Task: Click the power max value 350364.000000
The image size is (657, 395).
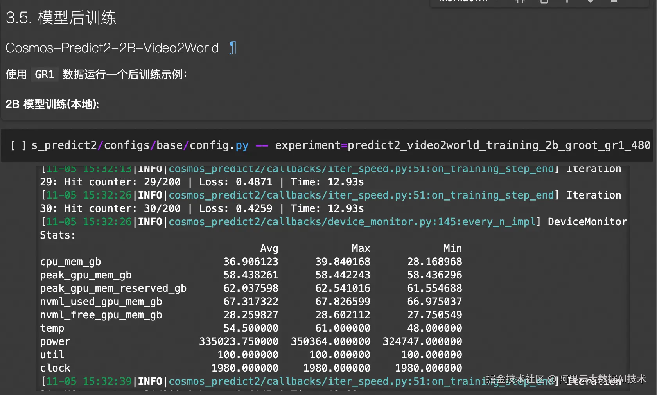Action: pyautogui.click(x=330, y=342)
